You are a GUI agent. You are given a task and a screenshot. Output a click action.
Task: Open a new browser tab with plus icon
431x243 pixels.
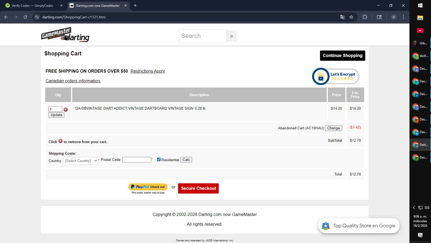tap(135, 5)
